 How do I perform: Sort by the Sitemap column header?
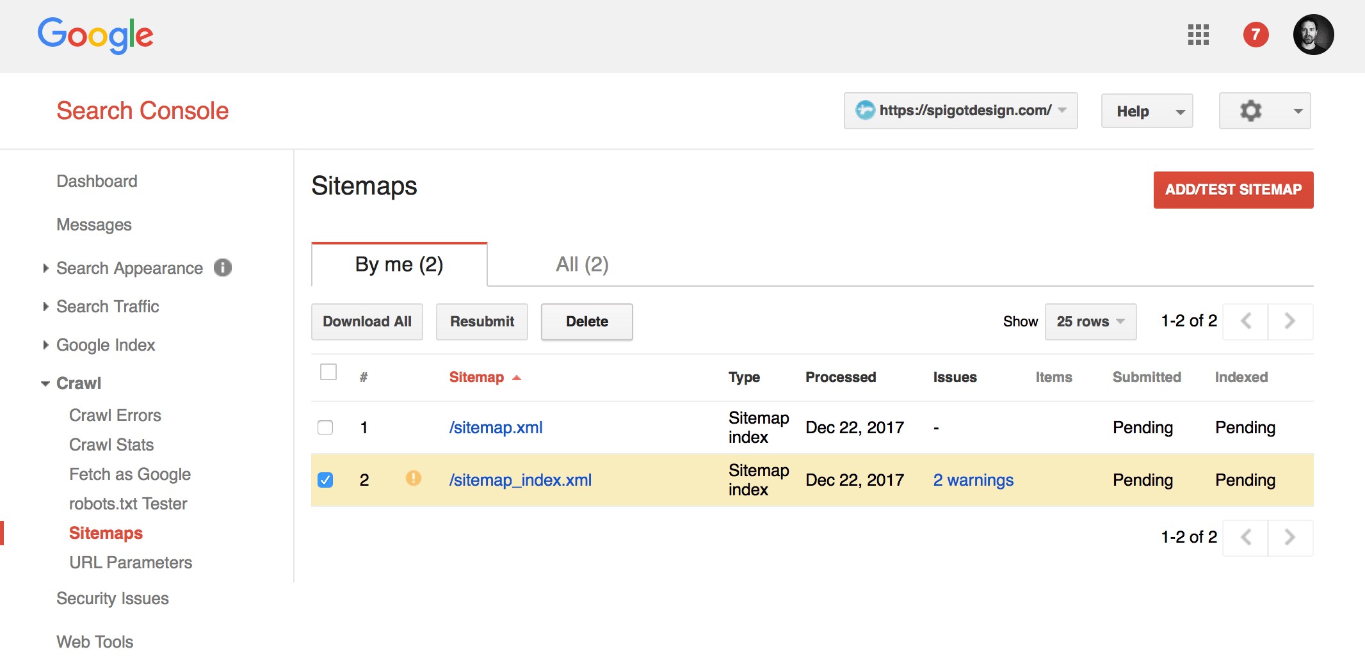[x=476, y=378]
